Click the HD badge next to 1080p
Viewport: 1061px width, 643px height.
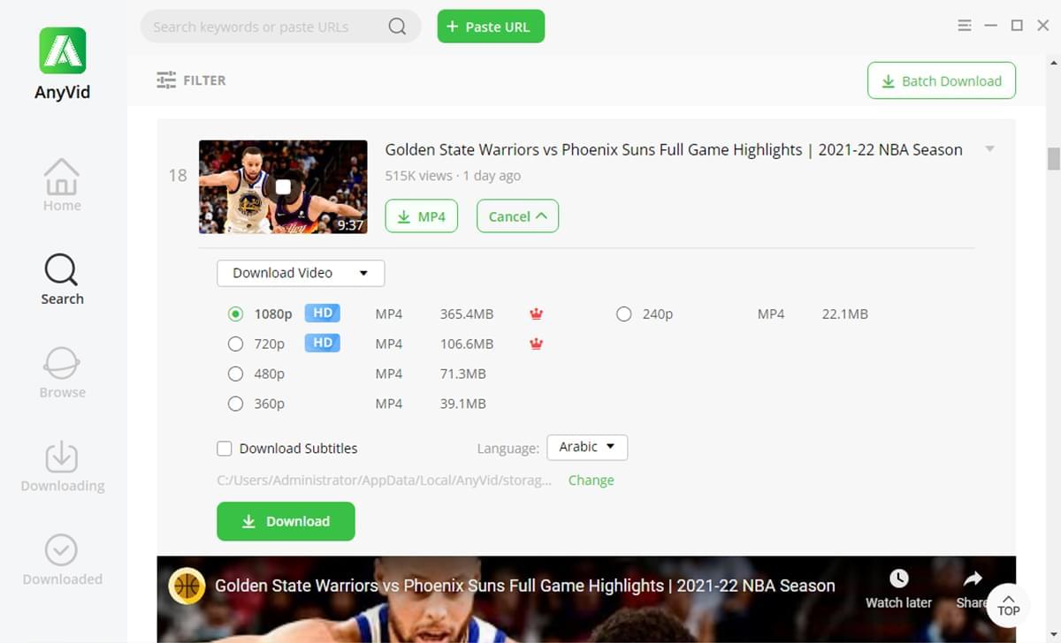point(323,313)
